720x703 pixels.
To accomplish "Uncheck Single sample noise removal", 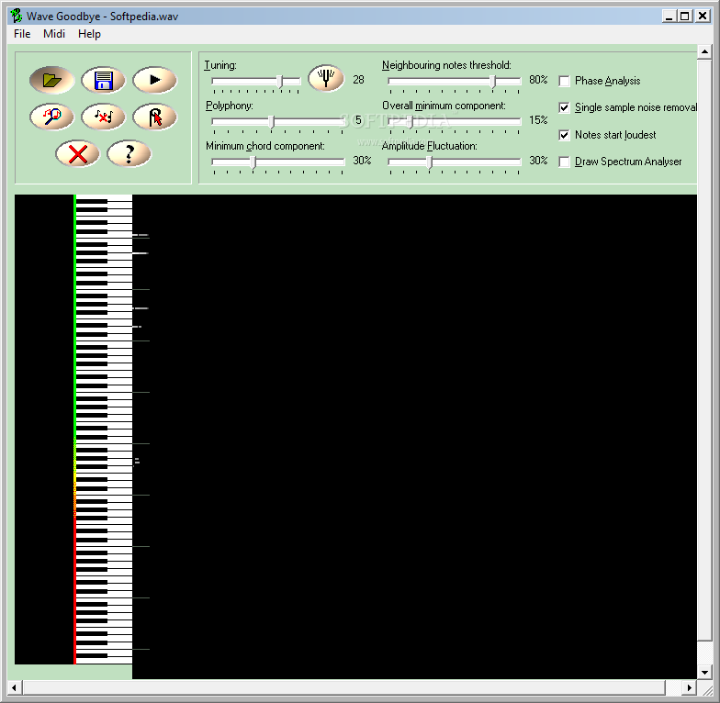I will coord(564,108).
